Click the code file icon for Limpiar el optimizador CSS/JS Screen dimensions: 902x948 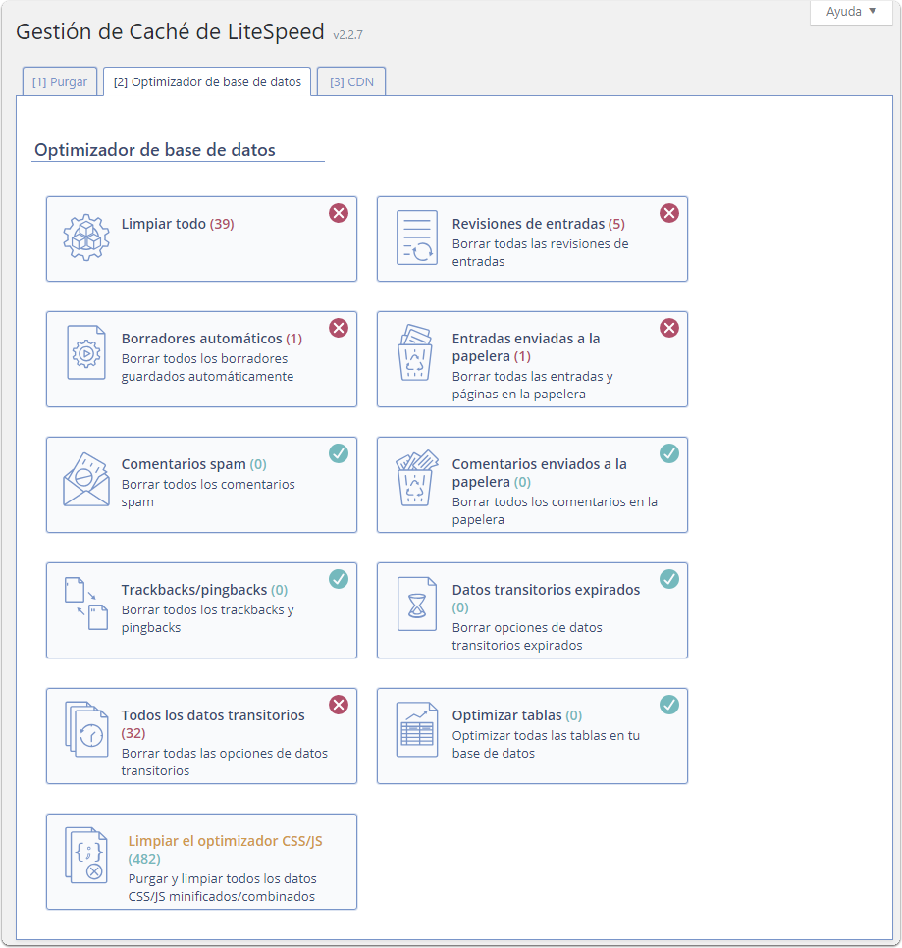[x=86, y=856]
